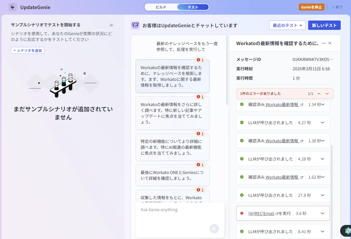Open external link icon beside the 1.34 秒 step
Screen dimensions: 351x239
pyautogui.click(x=301, y=105)
